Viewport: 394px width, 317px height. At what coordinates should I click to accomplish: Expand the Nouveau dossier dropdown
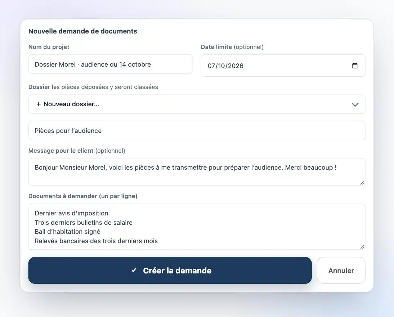(x=197, y=104)
